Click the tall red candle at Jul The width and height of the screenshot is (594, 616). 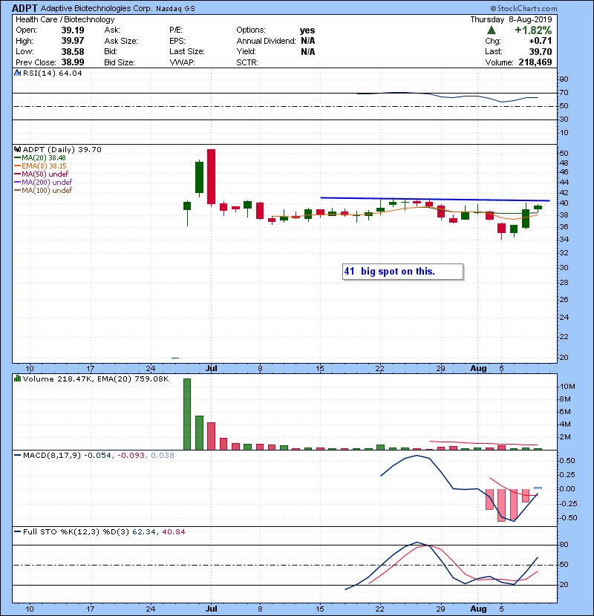[211, 177]
